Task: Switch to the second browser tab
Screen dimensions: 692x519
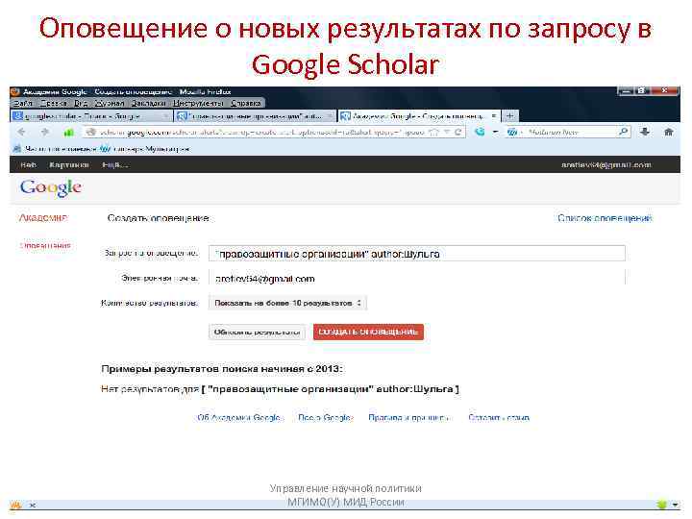Action: [x=255, y=116]
